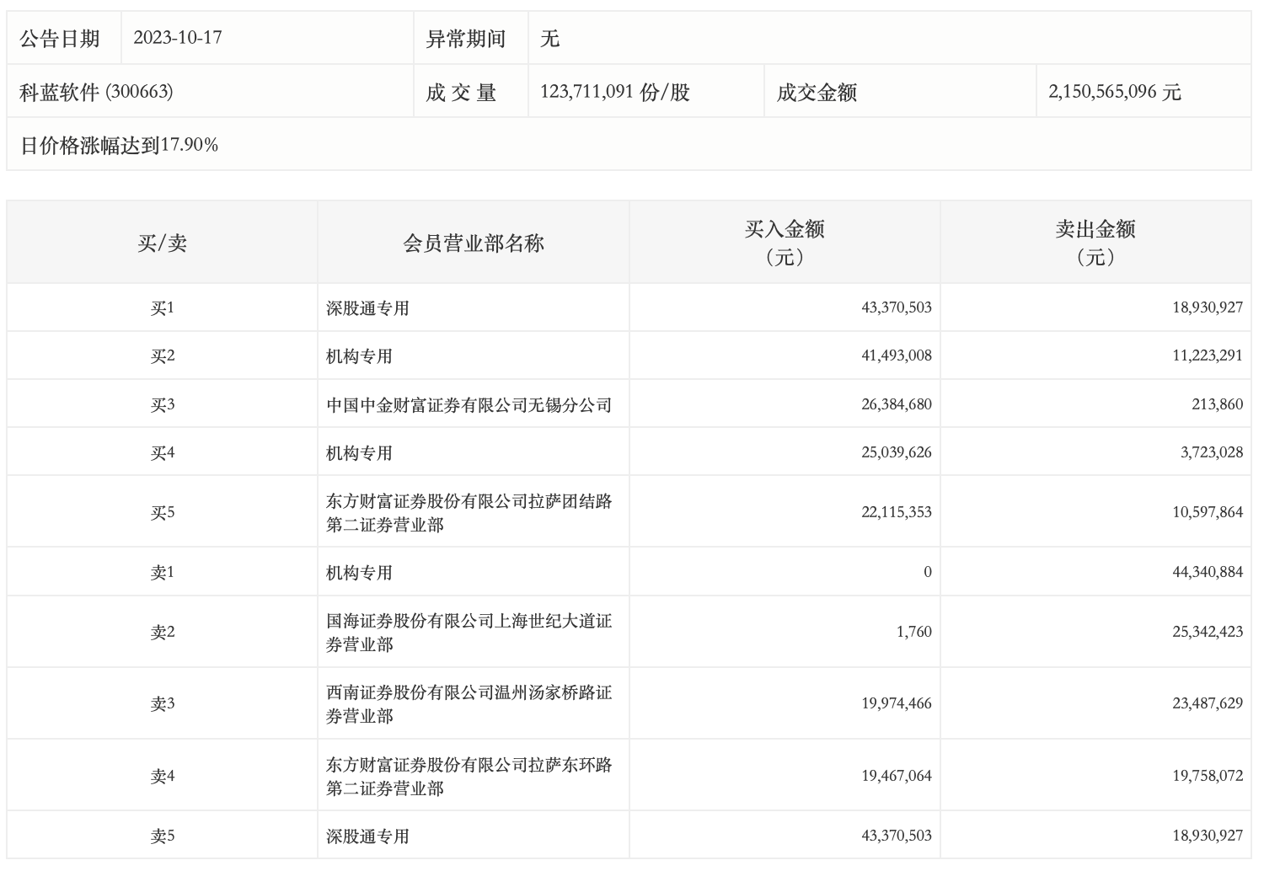
Task: Click the 买入金额 (元) column header
Action: point(785,243)
